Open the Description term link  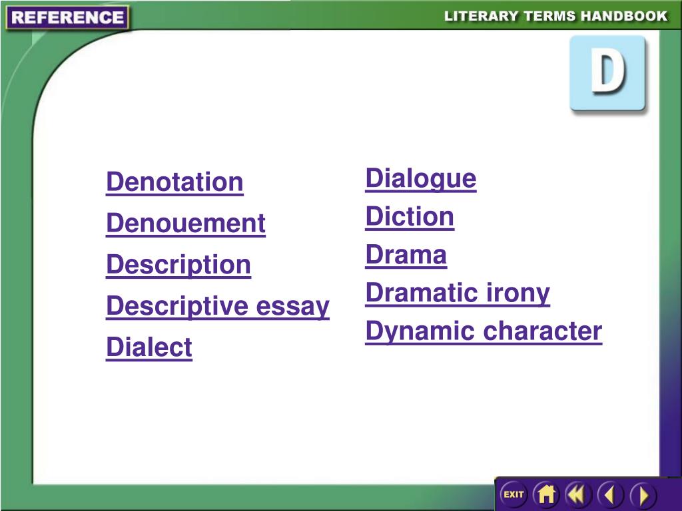click(x=178, y=265)
